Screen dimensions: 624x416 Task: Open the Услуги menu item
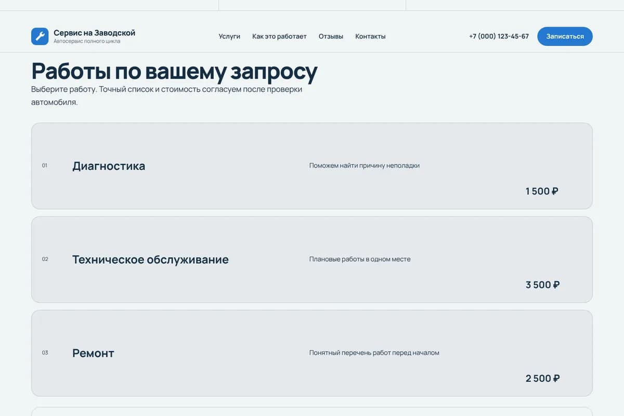[x=229, y=36]
